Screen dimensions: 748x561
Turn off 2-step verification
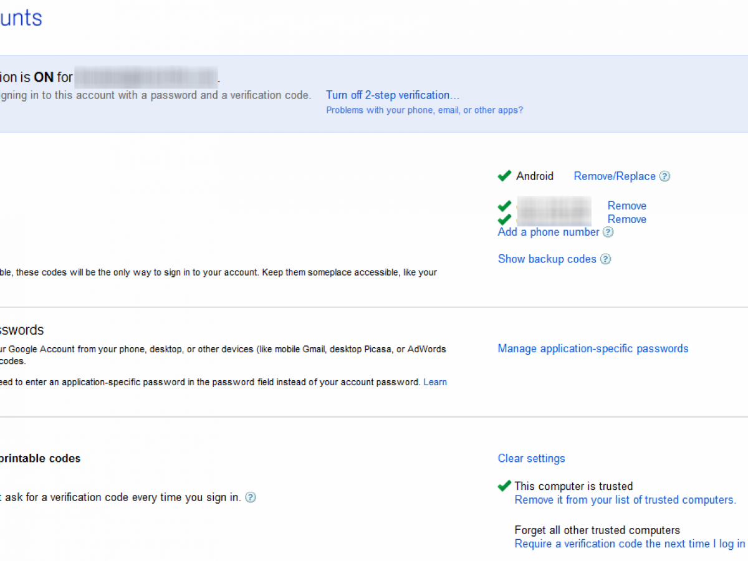(x=392, y=95)
